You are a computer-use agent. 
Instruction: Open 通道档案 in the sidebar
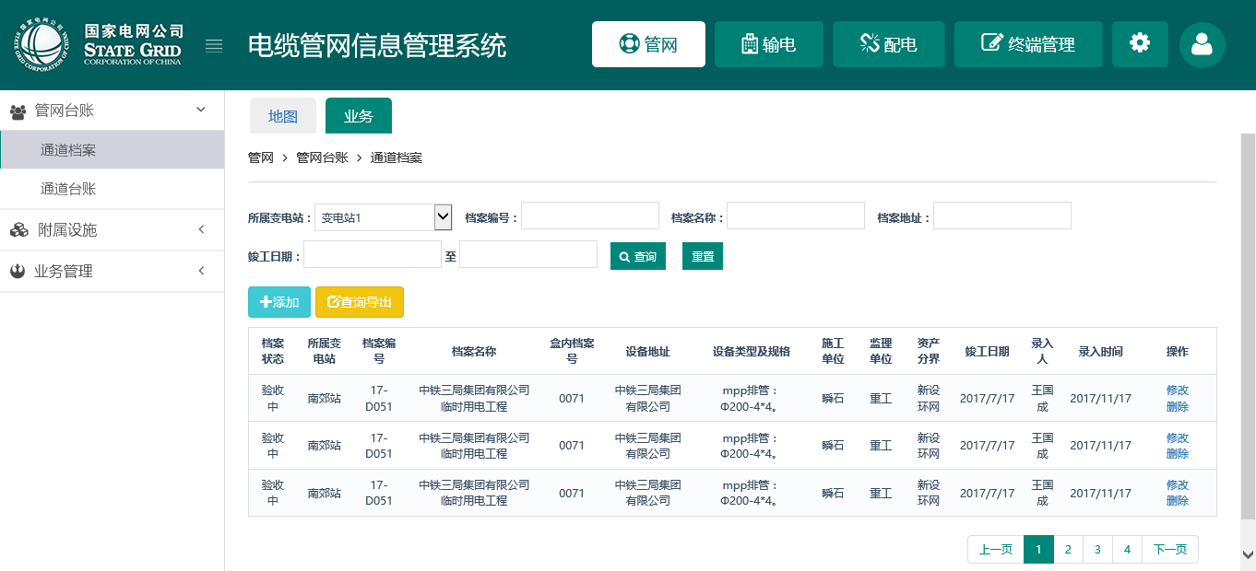(x=112, y=150)
